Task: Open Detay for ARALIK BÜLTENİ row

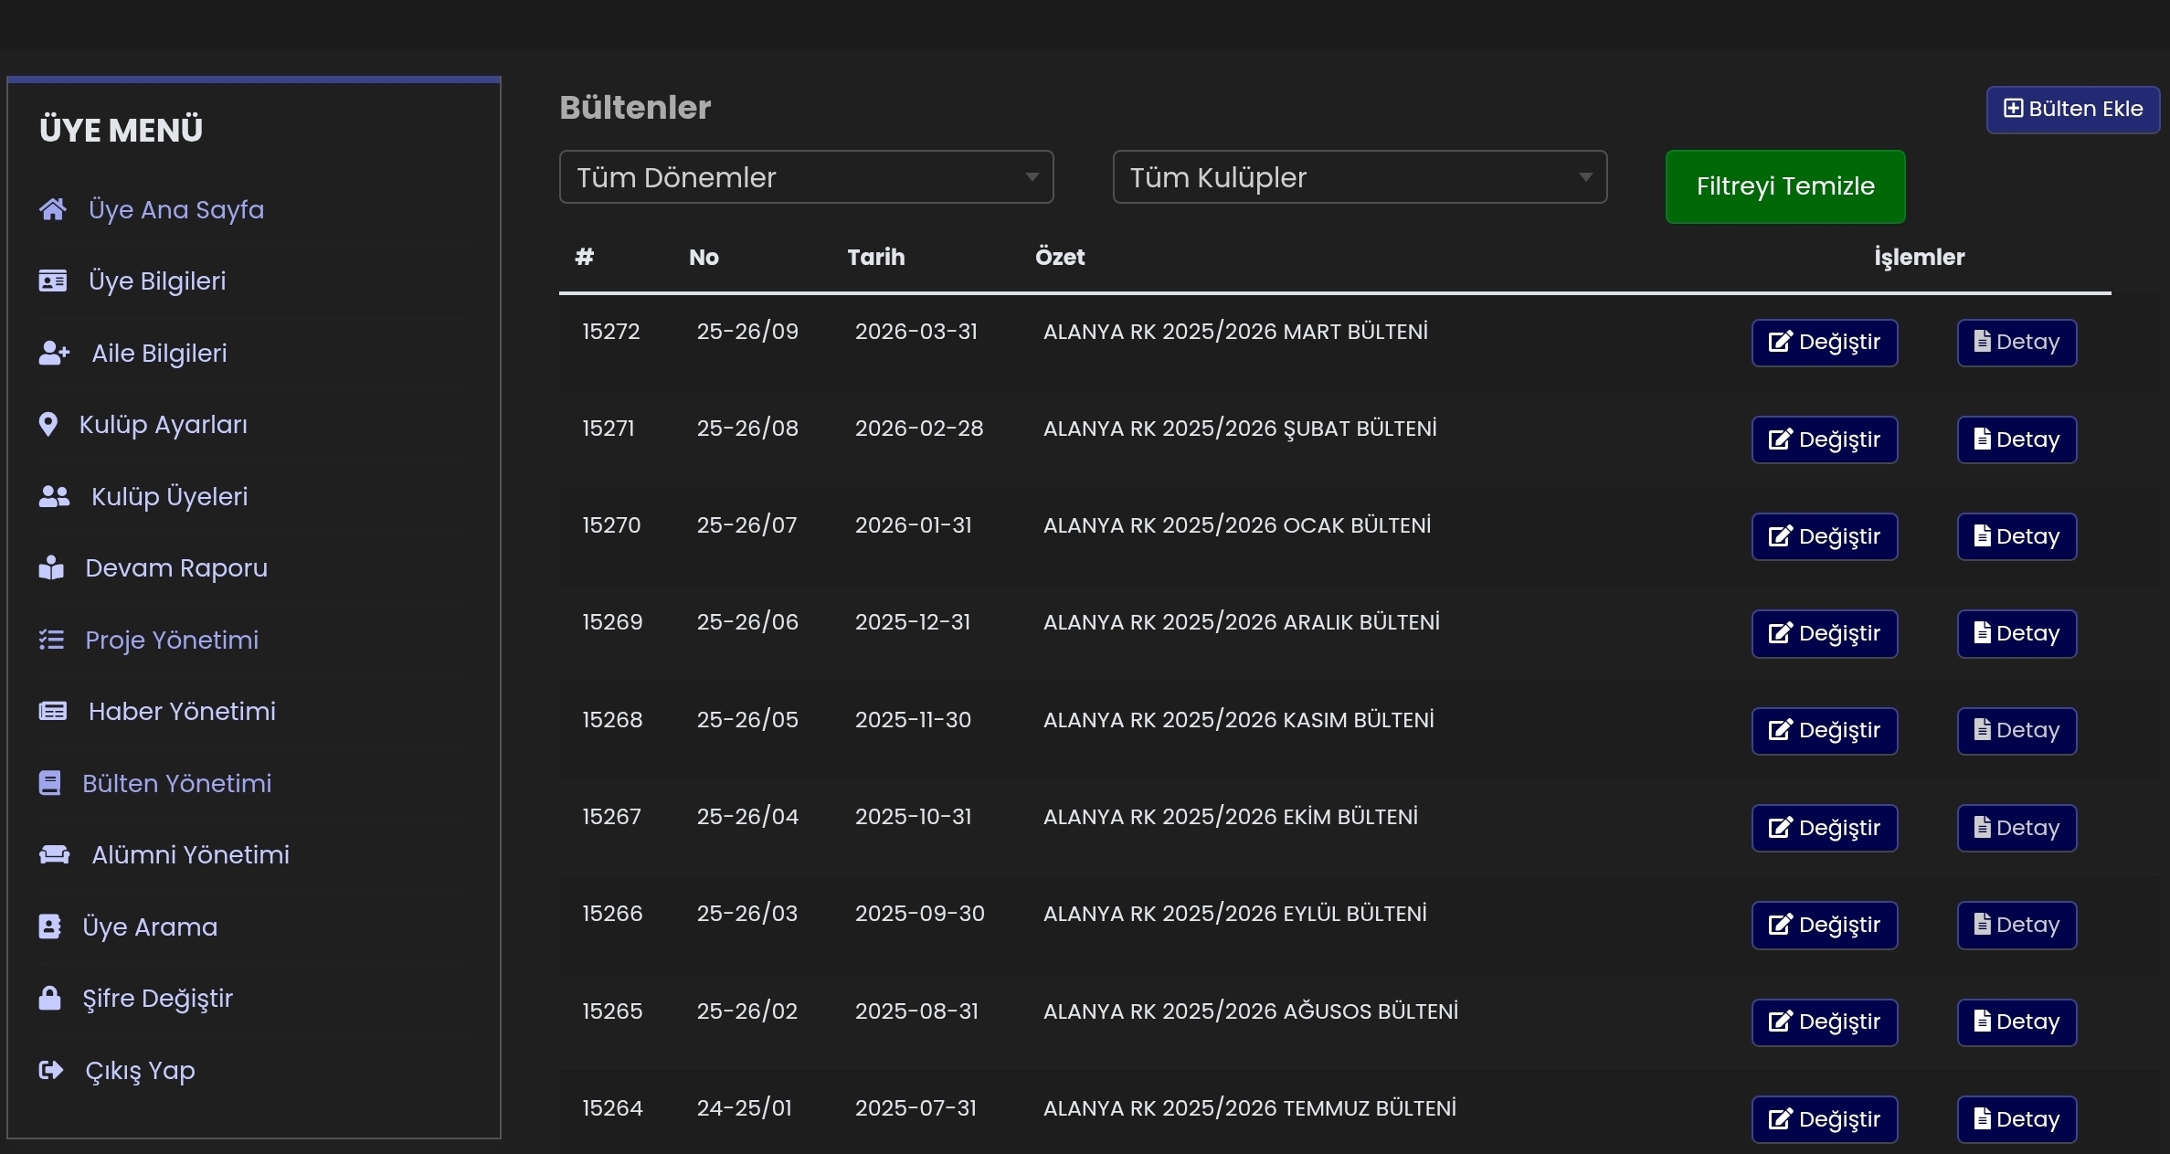Action: 2017,633
